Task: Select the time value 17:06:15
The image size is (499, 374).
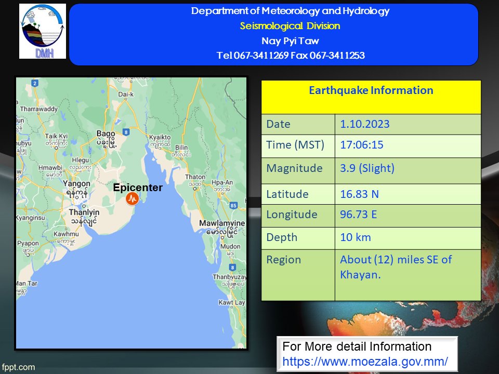Action: [x=361, y=145]
